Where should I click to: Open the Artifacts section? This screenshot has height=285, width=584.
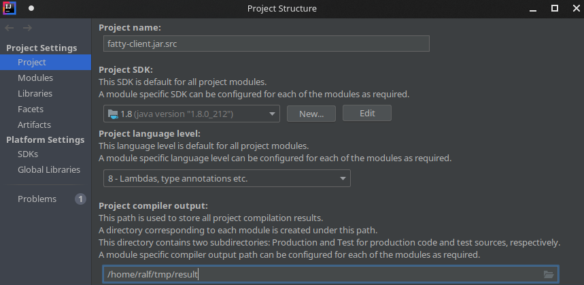[34, 124]
